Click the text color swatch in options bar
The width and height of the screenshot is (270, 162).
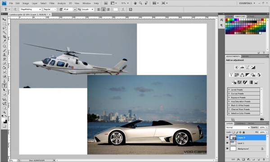pos(116,9)
